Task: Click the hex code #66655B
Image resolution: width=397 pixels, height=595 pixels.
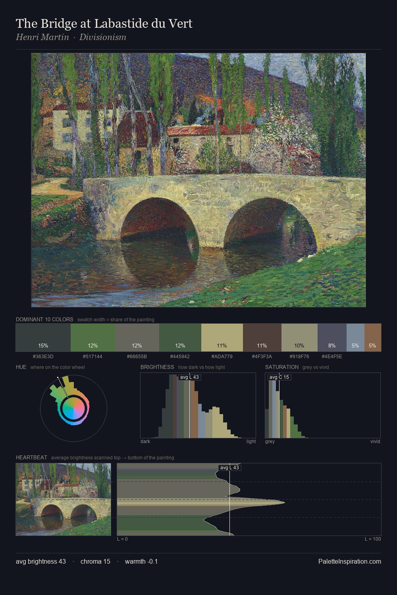Action: click(x=137, y=357)
